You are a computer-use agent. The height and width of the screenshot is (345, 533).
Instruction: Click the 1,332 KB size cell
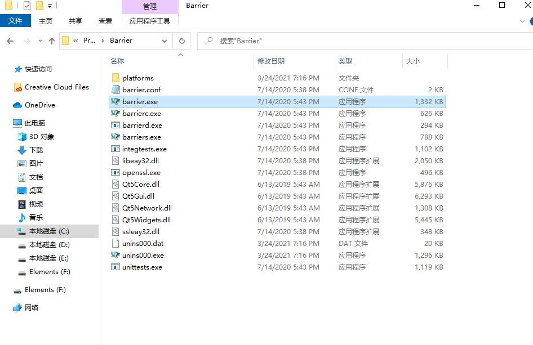click(429, 101)
